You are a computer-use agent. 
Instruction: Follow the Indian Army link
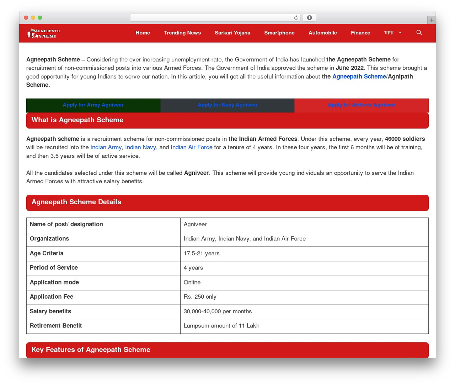point(106,147)
